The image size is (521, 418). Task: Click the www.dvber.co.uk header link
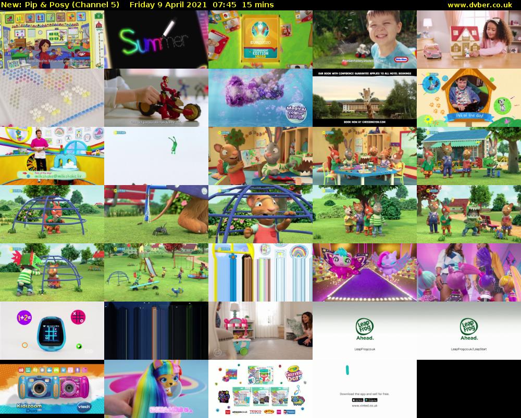(480, 5)
